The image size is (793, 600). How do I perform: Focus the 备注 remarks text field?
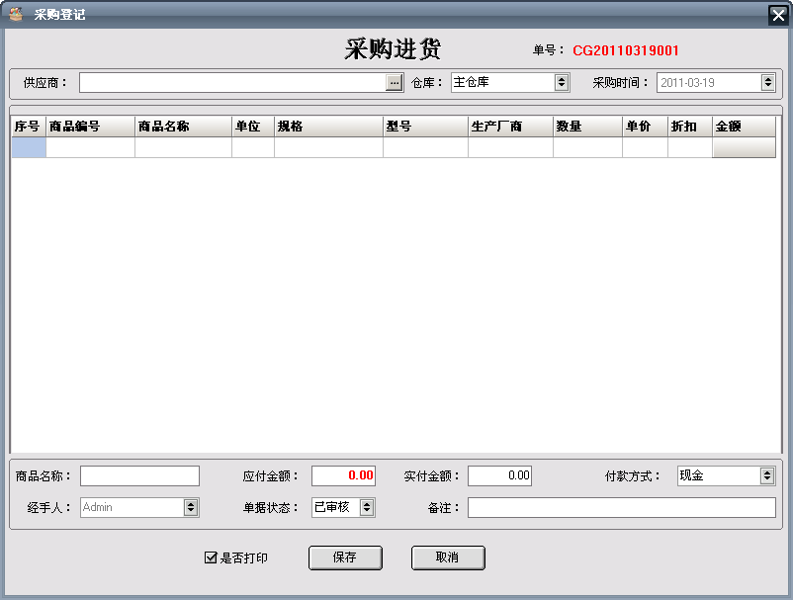pos(621,507)
